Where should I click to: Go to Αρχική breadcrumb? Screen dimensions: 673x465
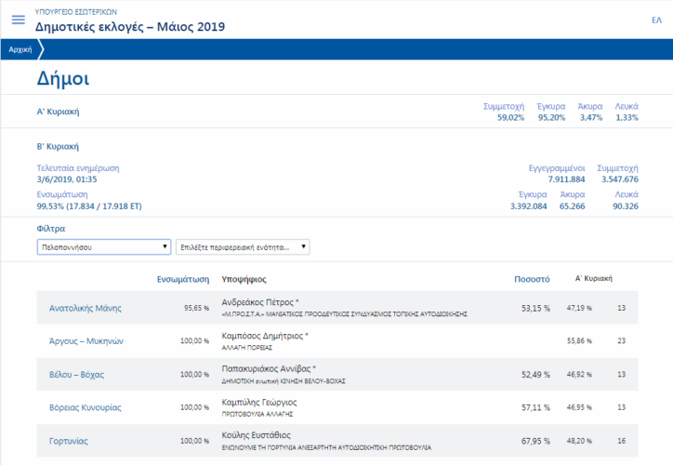point(20,50)
